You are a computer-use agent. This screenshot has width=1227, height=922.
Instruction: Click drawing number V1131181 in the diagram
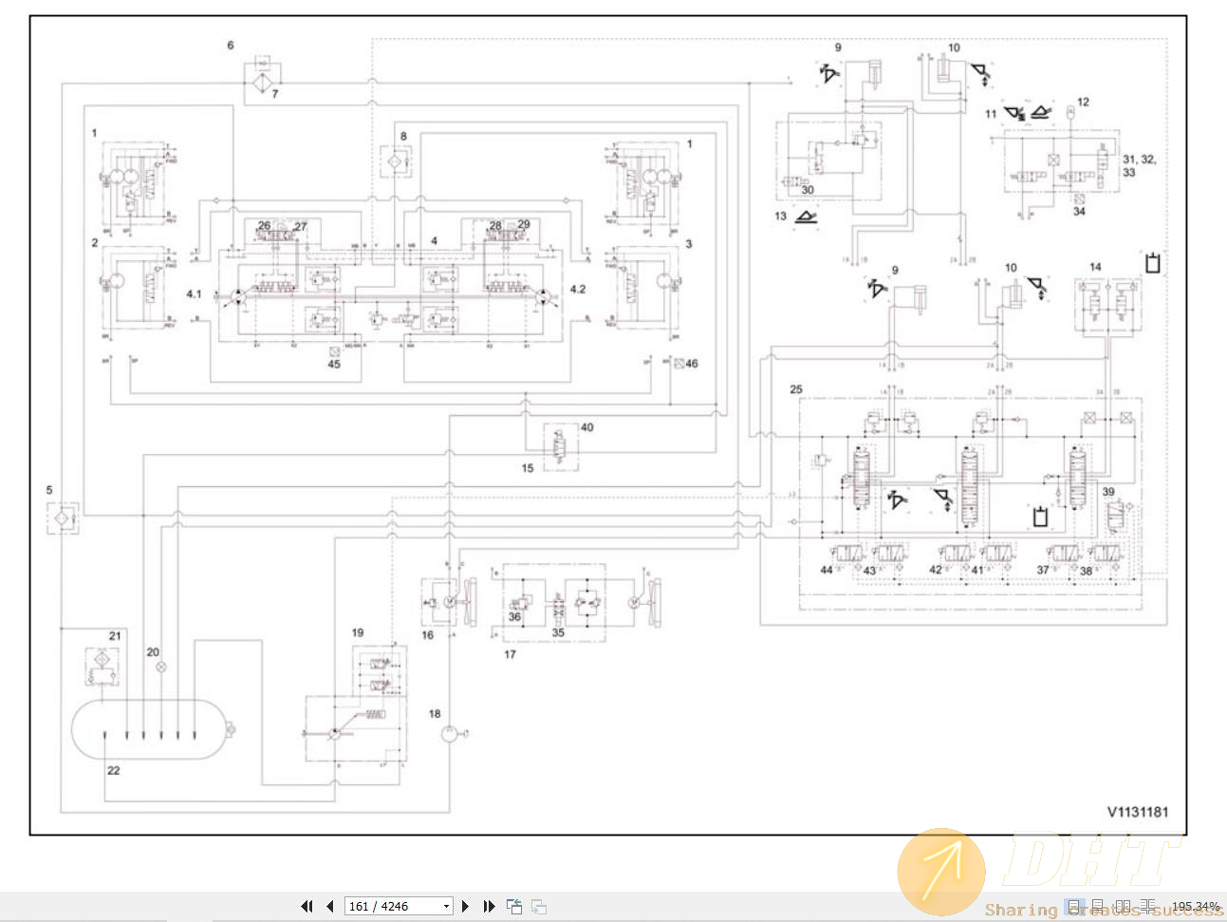[1138, 812]
